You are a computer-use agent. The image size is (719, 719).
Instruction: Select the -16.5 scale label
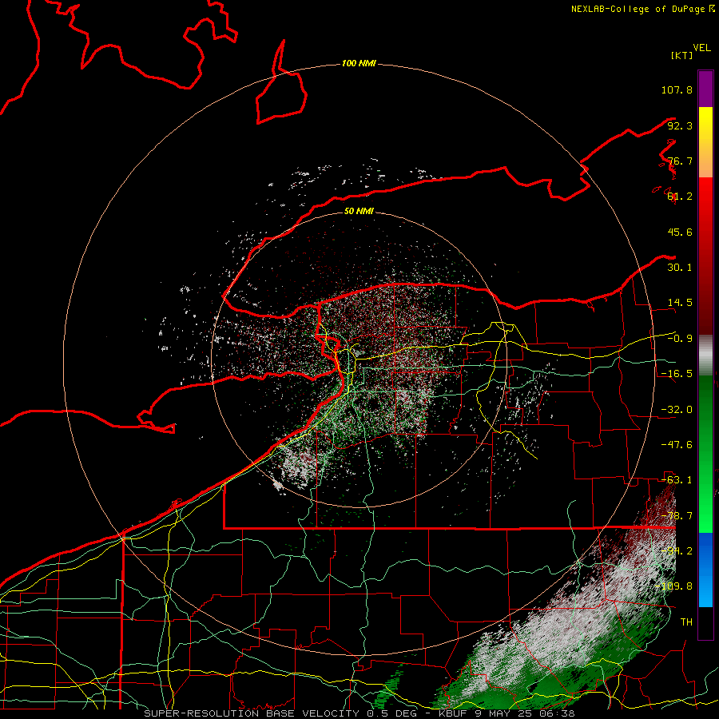(x=677, y=374)
